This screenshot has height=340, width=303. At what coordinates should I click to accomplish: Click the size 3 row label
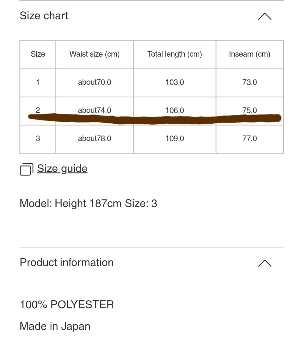(38, 138)
